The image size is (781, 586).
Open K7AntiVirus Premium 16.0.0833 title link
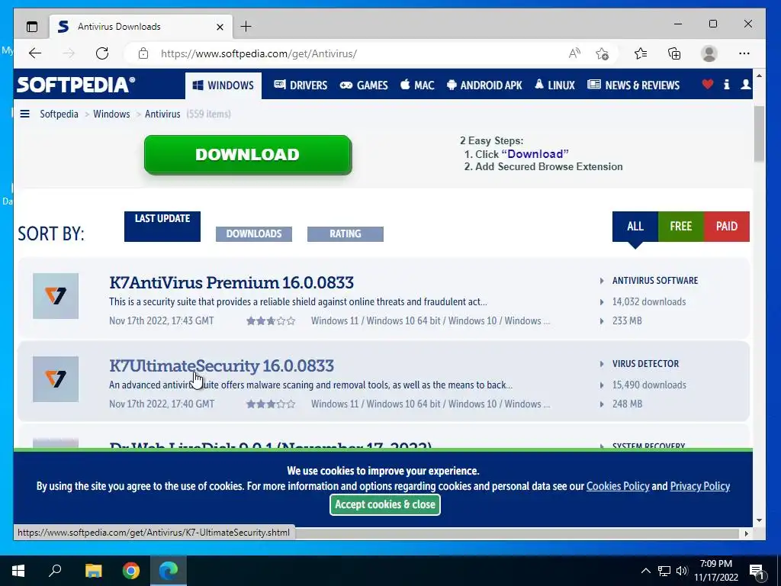[232, 282]
